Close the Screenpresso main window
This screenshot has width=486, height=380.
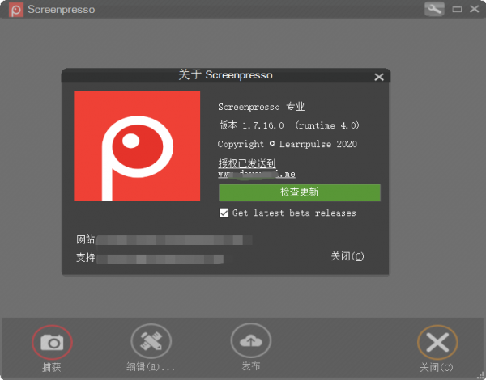[x=474, y=9]
